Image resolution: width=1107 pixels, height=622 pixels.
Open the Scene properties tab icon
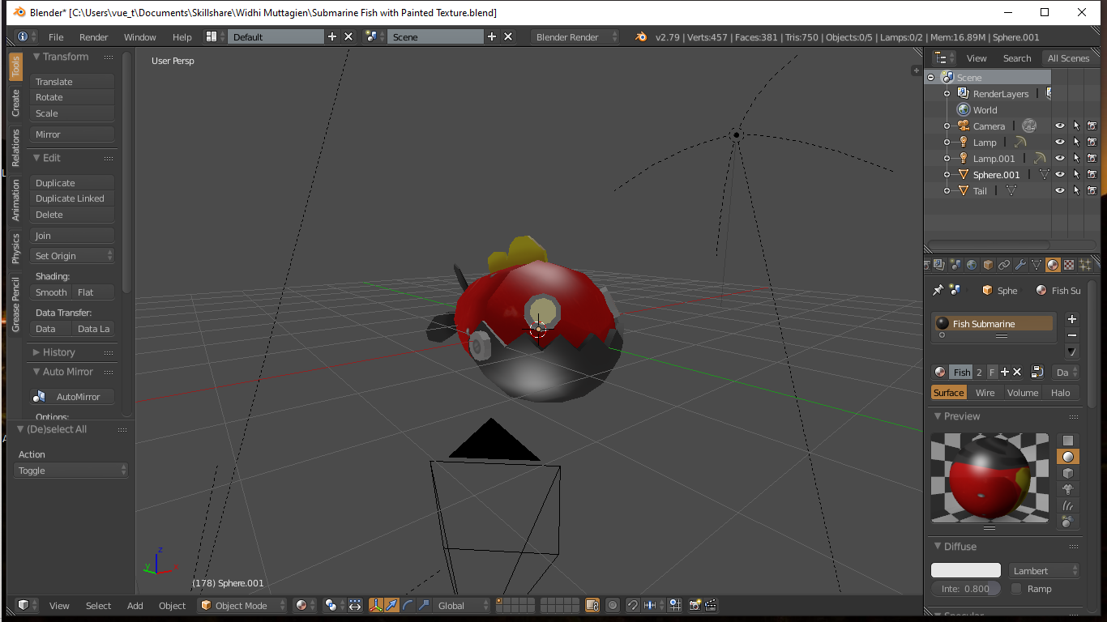pos(955,264)
